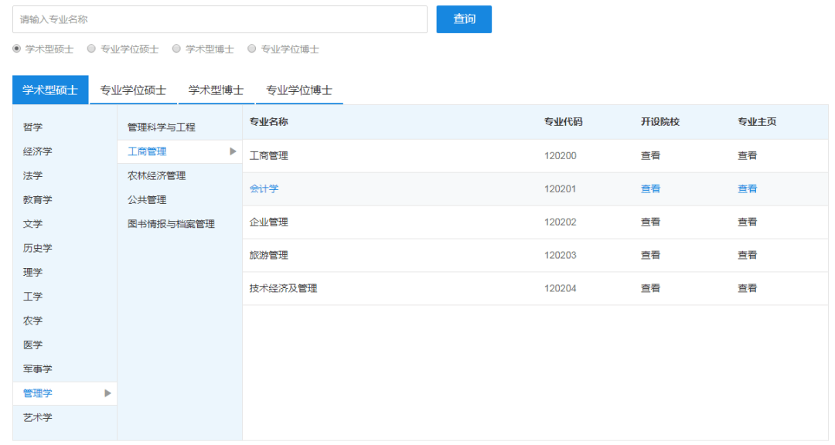The image size is (835, 445).
Task: Switch to the 学术型硕士 tab
Action: 50,90
